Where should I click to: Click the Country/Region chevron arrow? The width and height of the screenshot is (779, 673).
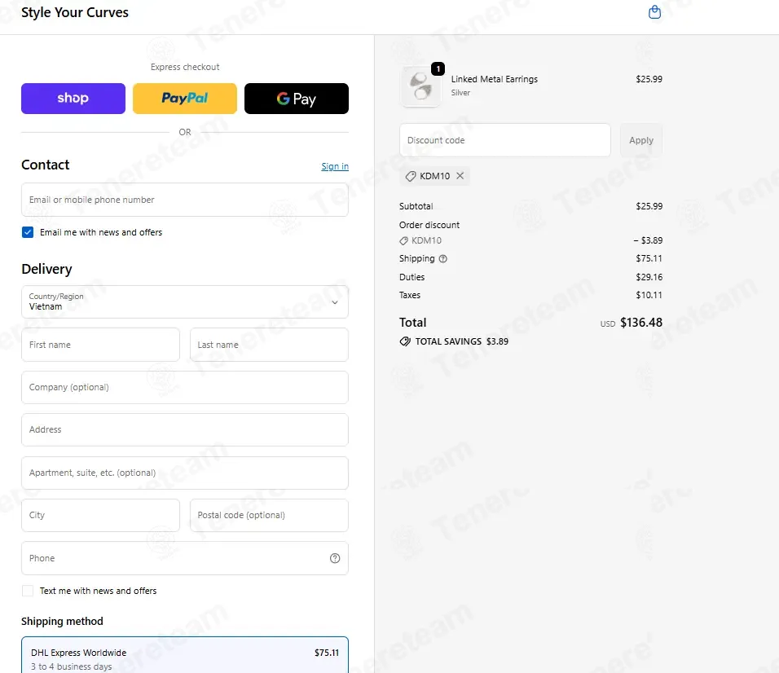335,302
